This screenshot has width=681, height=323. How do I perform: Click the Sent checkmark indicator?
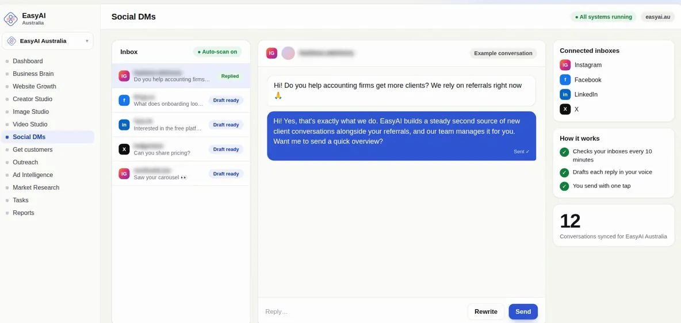pos(522,152)
